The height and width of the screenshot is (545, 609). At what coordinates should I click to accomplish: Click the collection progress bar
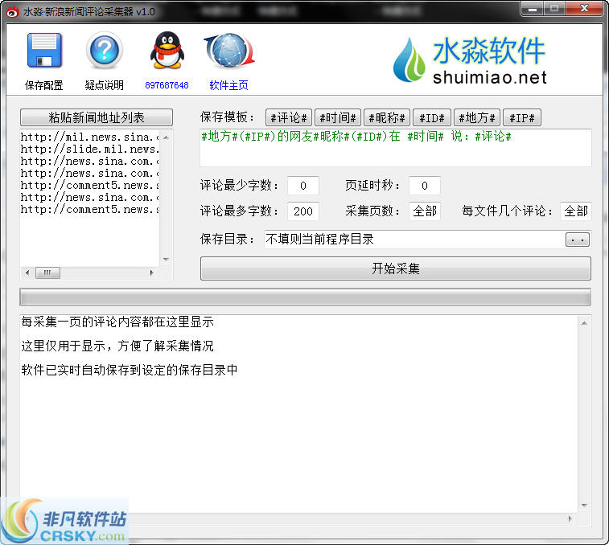tap(305, 297)
